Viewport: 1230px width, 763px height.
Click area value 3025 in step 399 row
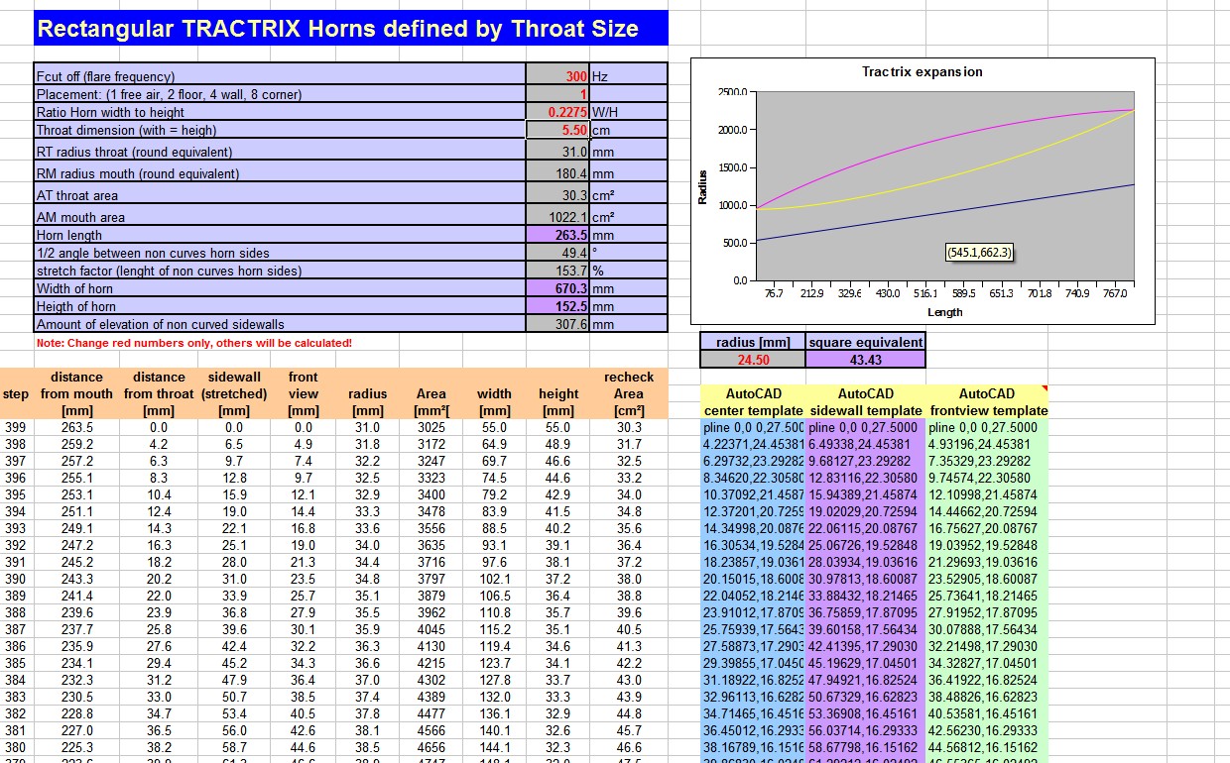pyautogui.click(x=431, y=427)
